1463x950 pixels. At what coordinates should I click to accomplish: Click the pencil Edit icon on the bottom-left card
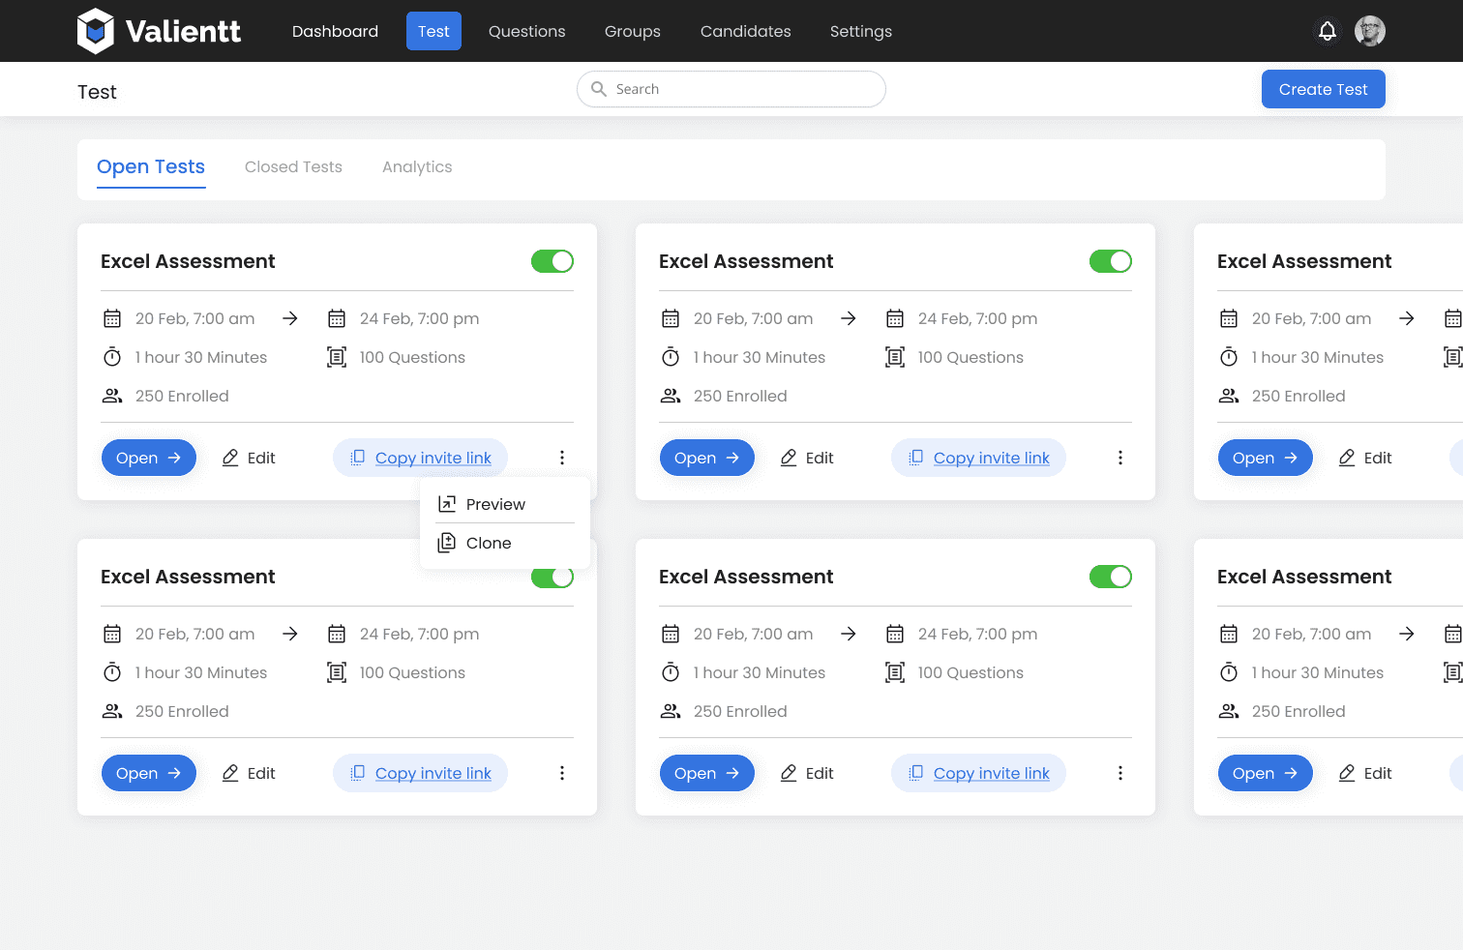click(230, 773)
